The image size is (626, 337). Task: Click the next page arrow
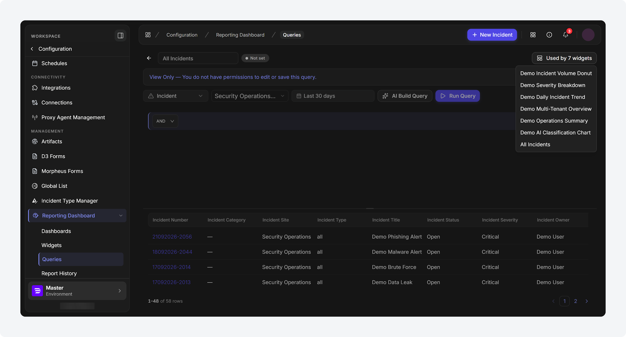click(587, 301)
